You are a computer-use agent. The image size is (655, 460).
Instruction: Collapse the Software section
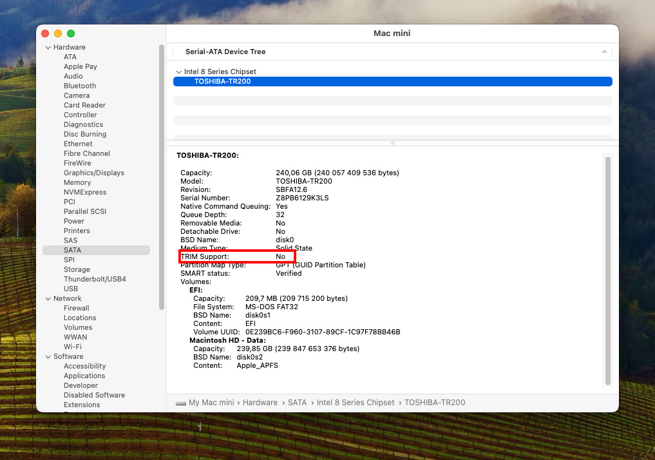48,356
